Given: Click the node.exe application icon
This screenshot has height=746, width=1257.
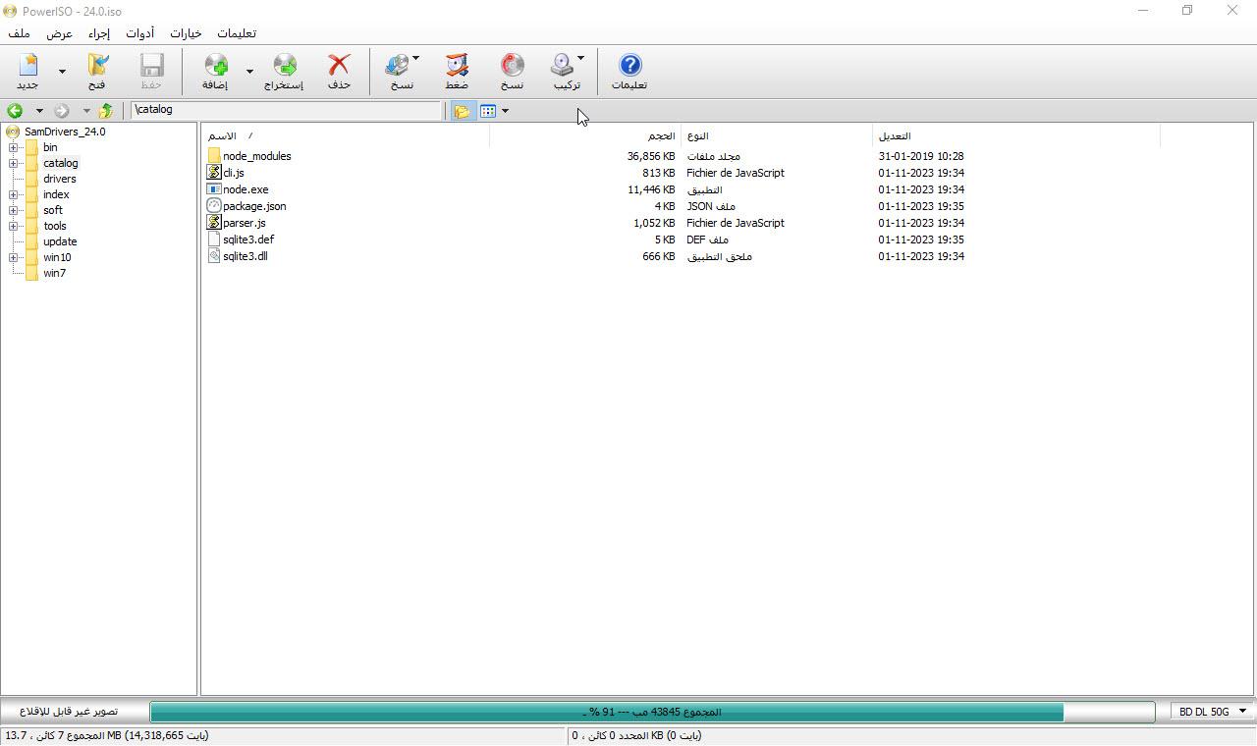Looking at the screenshot, I should click(x=214, y=189).
